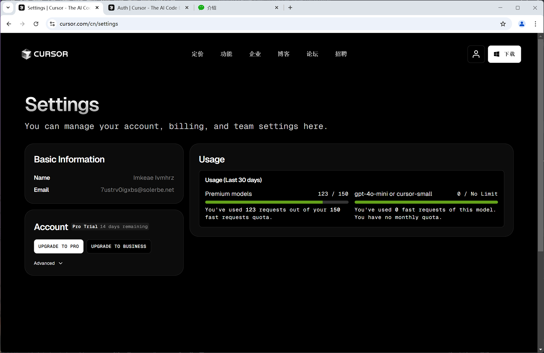Click the email 7ustrv0igxbs@solerbe.net
Viewport: 544px width, 353px height.
click(x=137, y=190)
